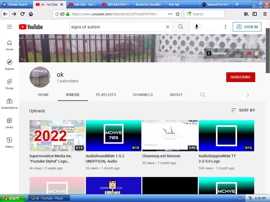Click the SUBSCRIBE button
The height and width of the screenshot is (202, 270).
click(x=240, y=77)
